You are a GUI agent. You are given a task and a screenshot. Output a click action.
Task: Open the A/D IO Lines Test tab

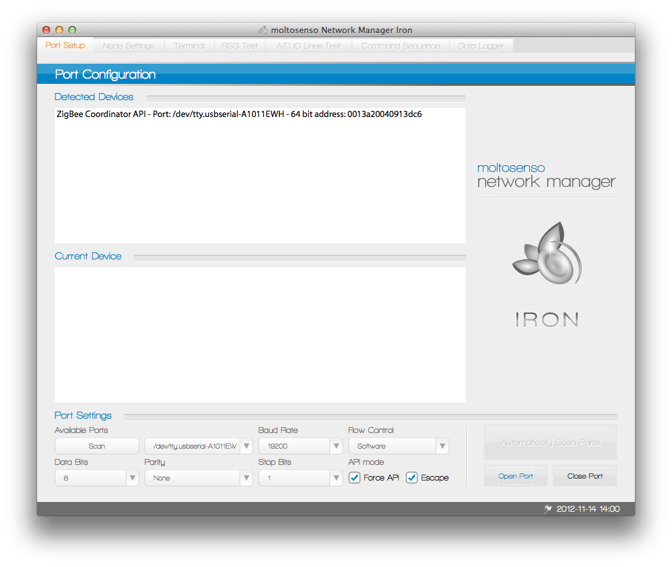308,46
